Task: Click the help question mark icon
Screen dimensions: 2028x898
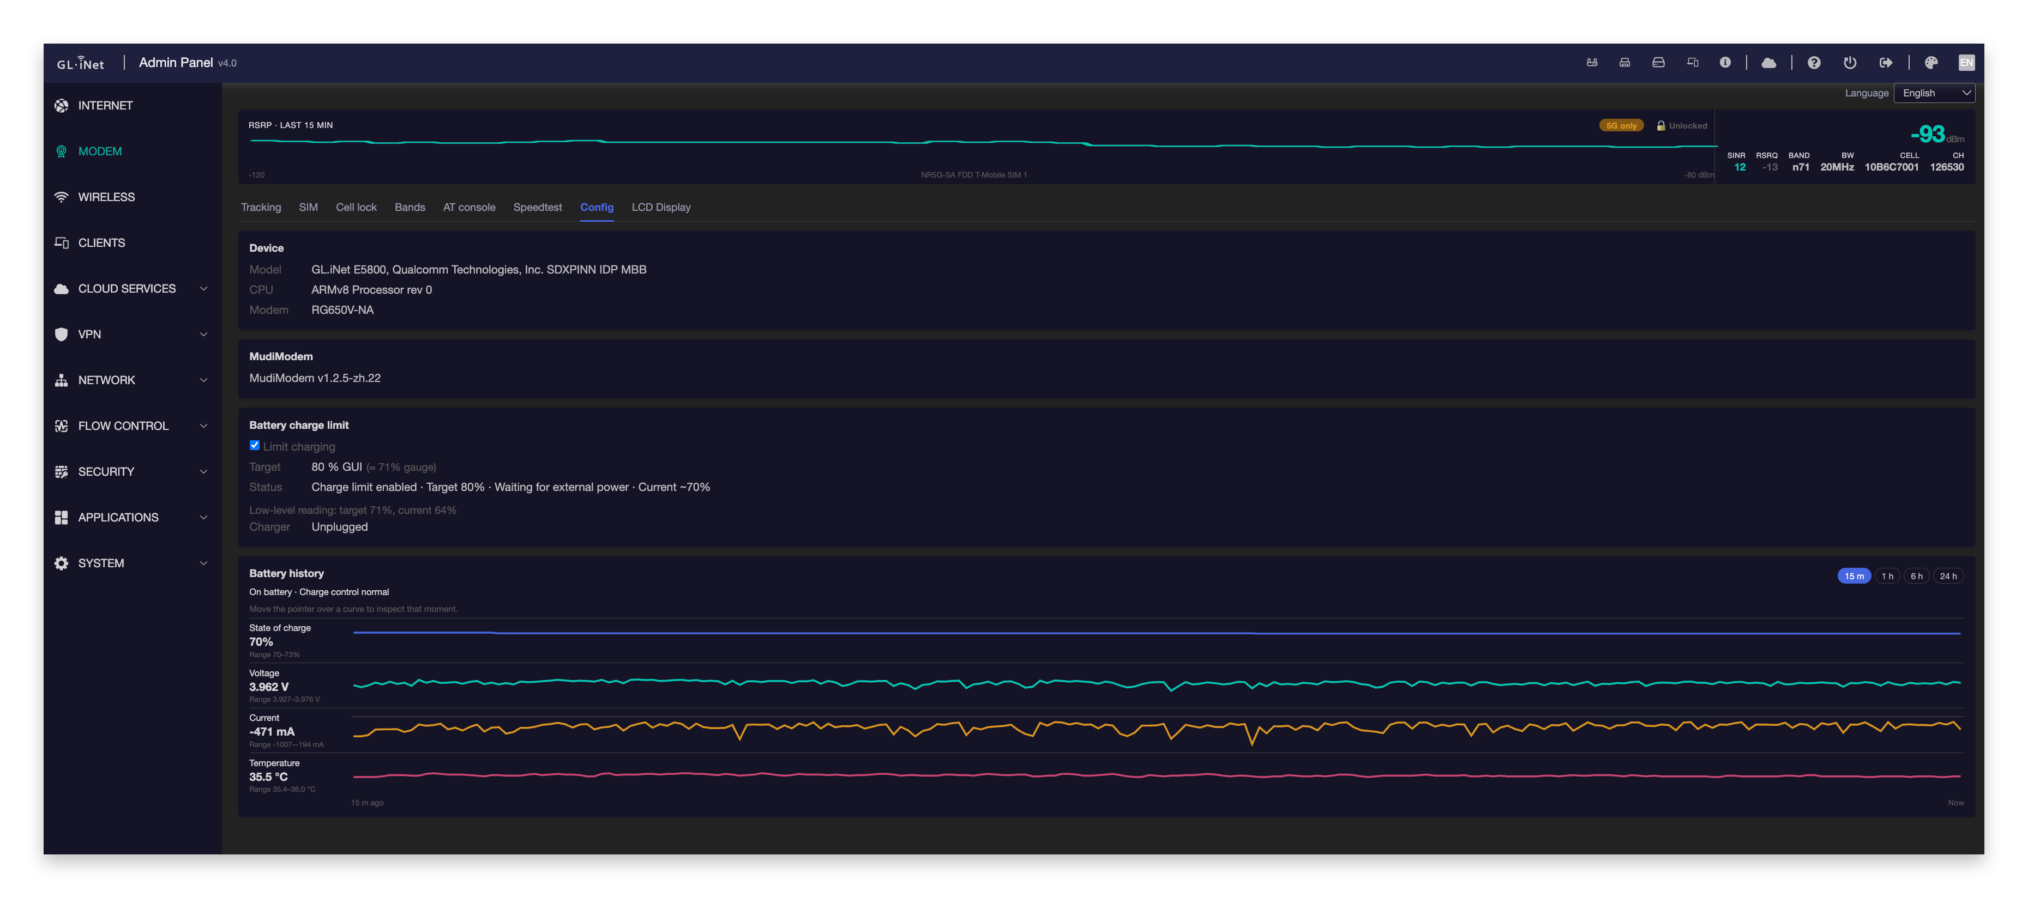Action: pyautogui.click(x=1813, y=63)
